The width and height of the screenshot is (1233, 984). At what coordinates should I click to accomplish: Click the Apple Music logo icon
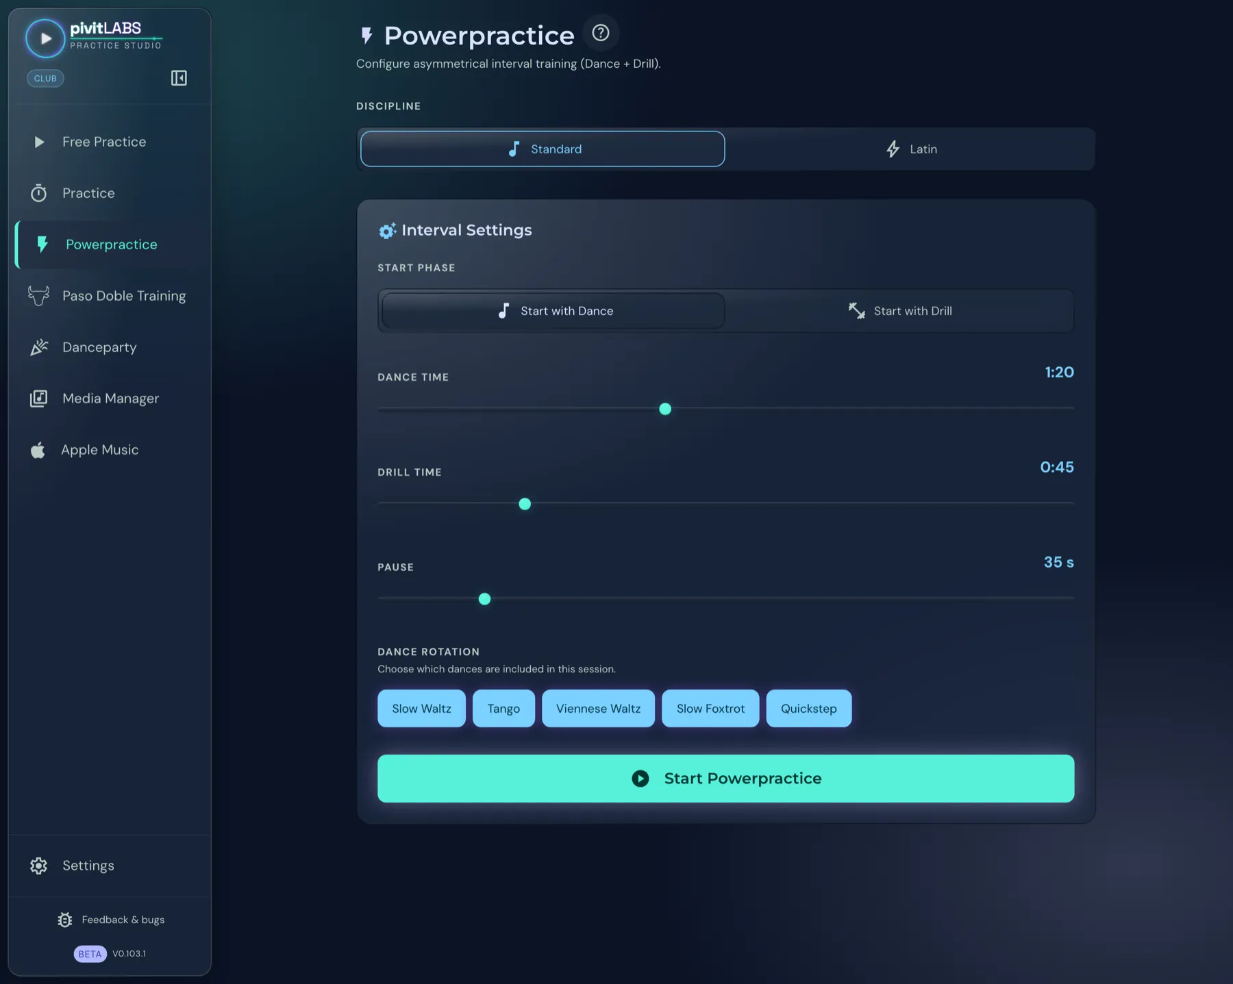38,450
